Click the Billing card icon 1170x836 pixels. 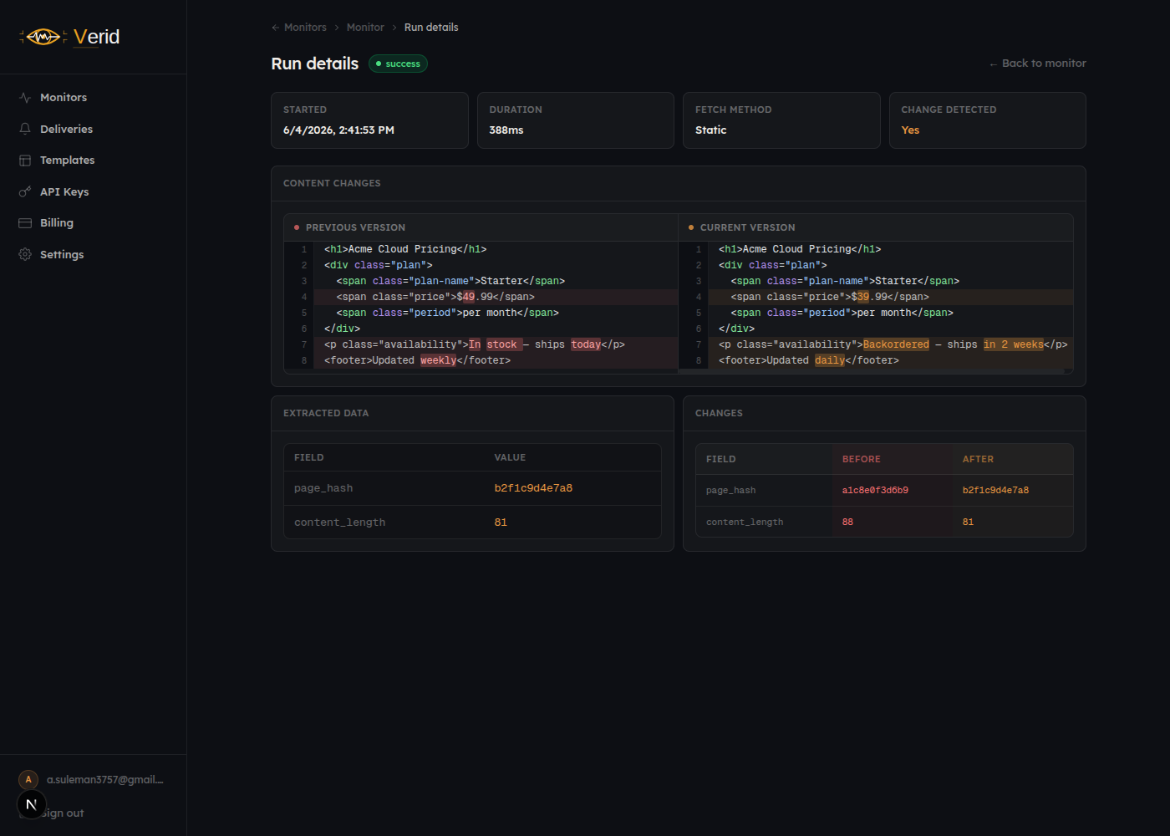[x=25, y=223]
